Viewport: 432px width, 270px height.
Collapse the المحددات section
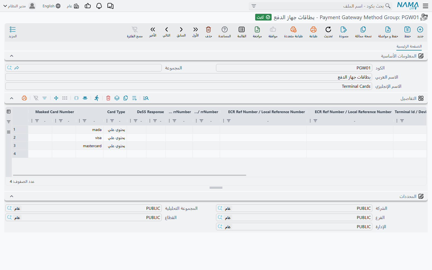coord(12,196)
